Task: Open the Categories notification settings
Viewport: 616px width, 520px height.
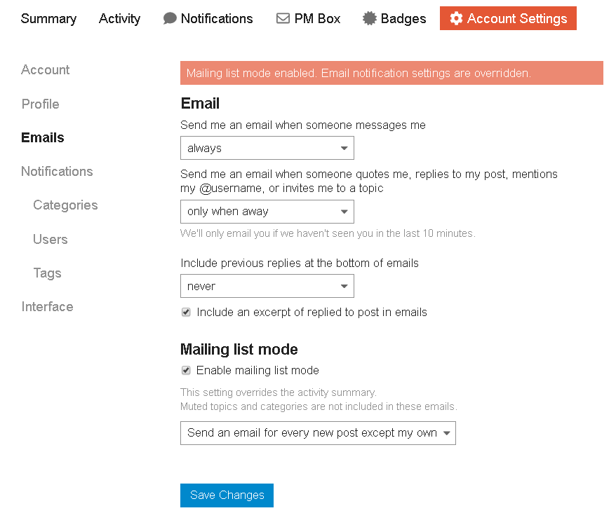Action: [65, 205]
